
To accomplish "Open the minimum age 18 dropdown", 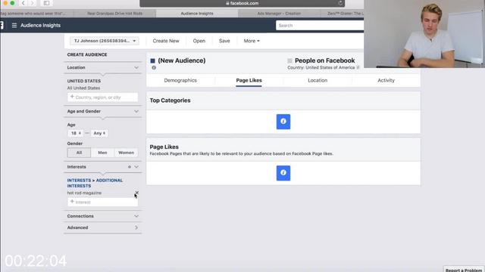I will point(76,133).
